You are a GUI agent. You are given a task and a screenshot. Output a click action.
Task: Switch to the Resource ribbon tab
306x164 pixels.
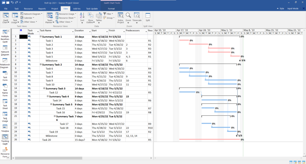click(28, 9)
